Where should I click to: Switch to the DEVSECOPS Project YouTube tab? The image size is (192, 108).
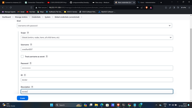pos(57,2)
